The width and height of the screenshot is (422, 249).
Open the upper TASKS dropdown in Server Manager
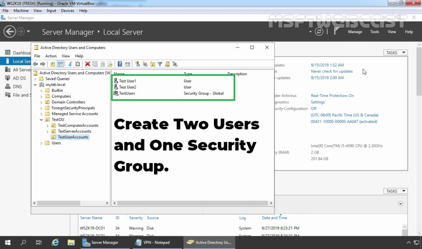[x=395, y=52]
